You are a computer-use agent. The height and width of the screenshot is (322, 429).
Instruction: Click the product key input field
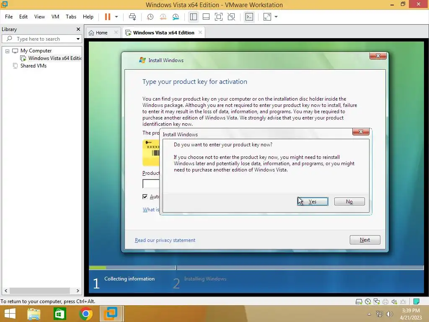pyautogui.click(x=151, y=184)
